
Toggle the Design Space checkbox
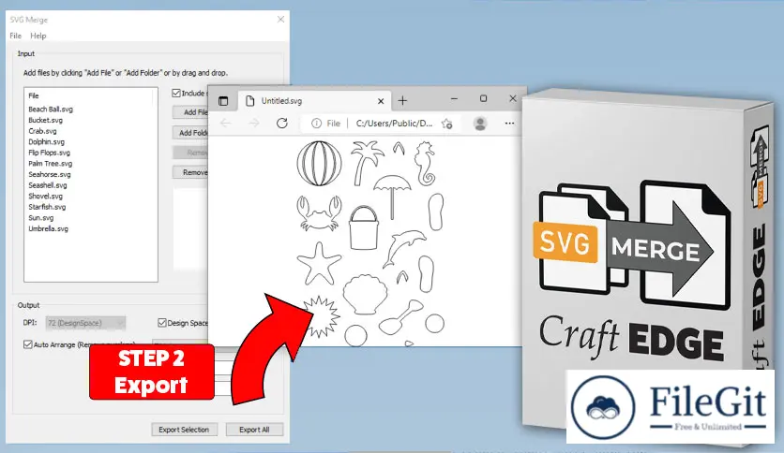[162, 323]
